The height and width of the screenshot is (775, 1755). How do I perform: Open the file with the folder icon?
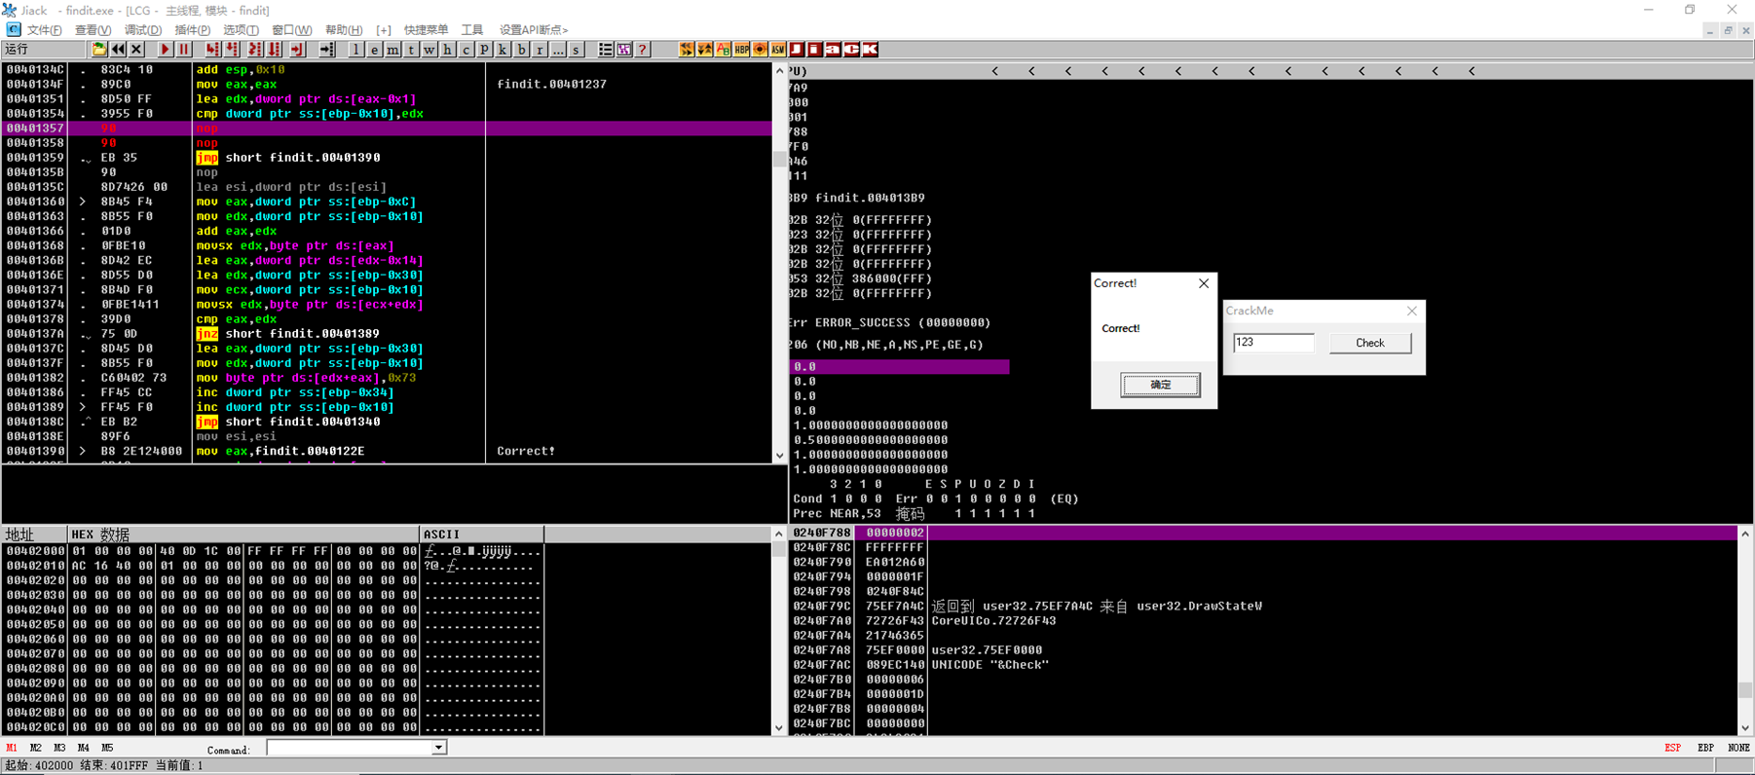coord(99,50)
